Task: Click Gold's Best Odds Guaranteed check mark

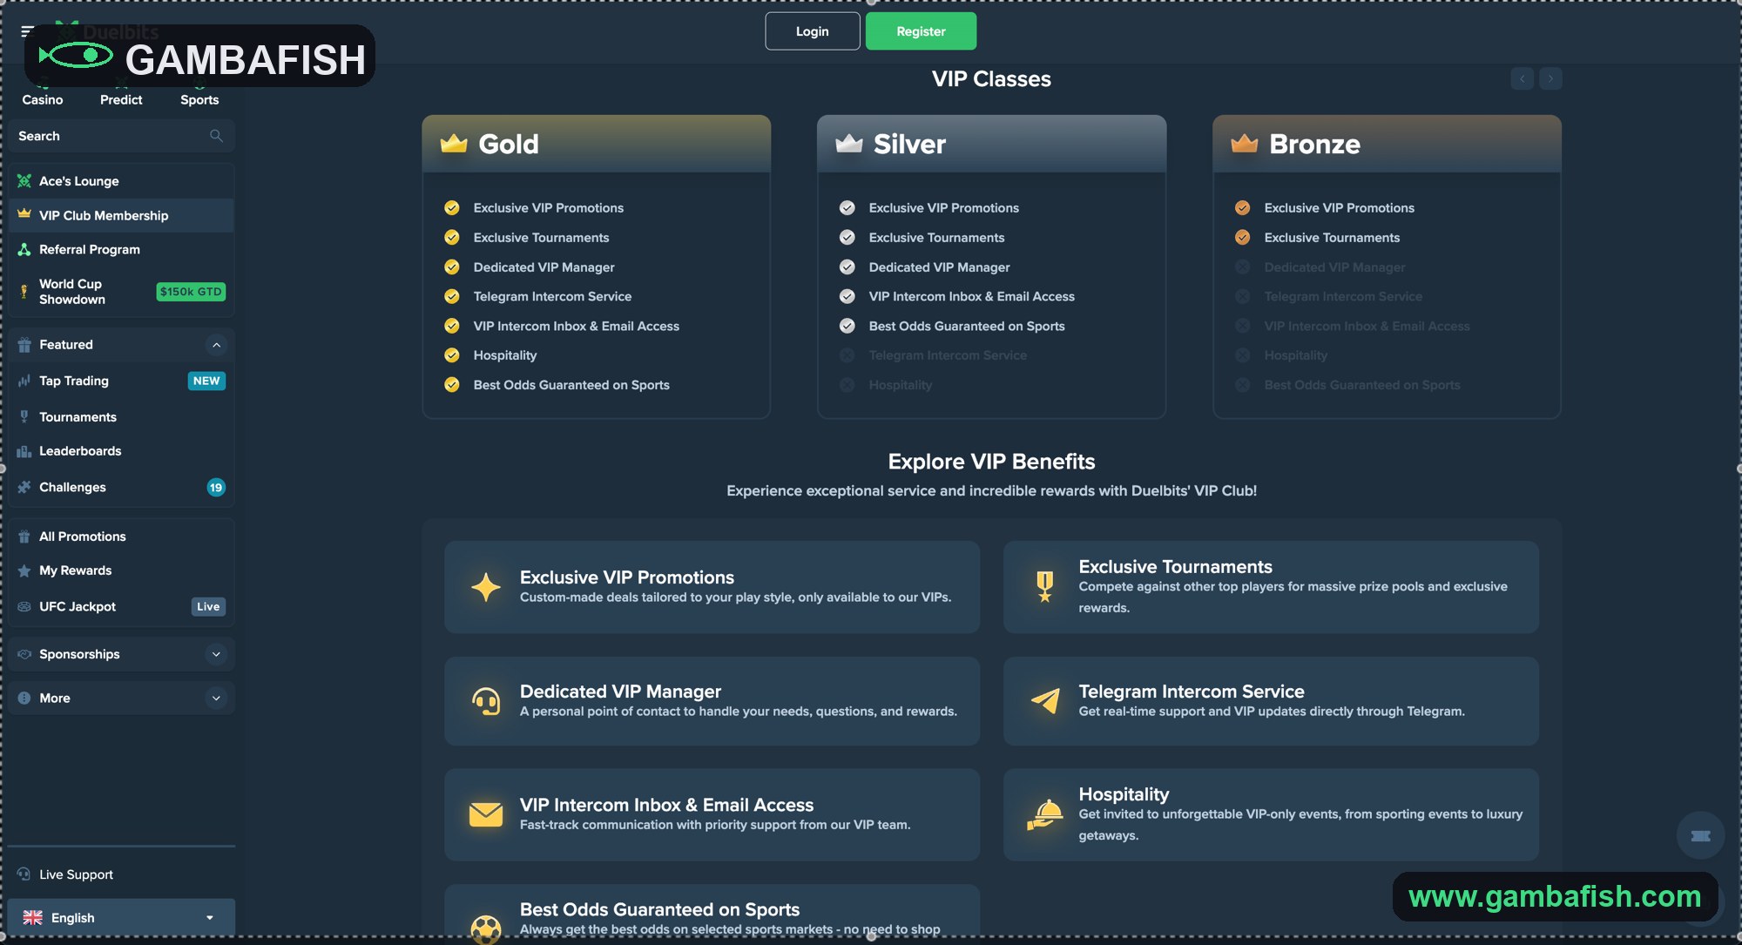Action: (x=452, y=385)
